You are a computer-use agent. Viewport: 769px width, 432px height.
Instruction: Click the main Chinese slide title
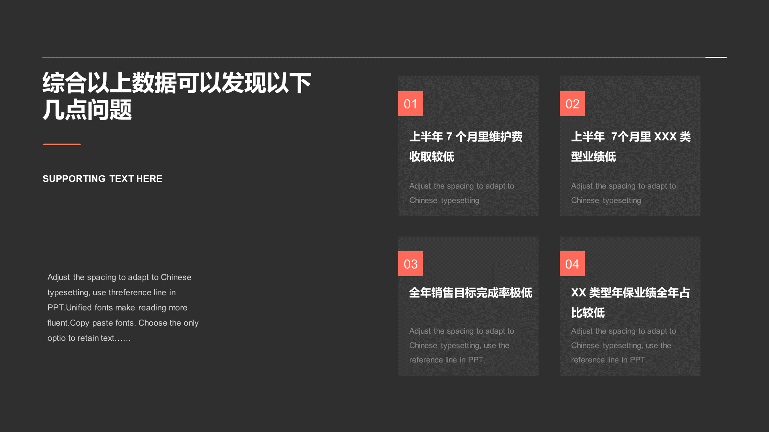point(177,96)
